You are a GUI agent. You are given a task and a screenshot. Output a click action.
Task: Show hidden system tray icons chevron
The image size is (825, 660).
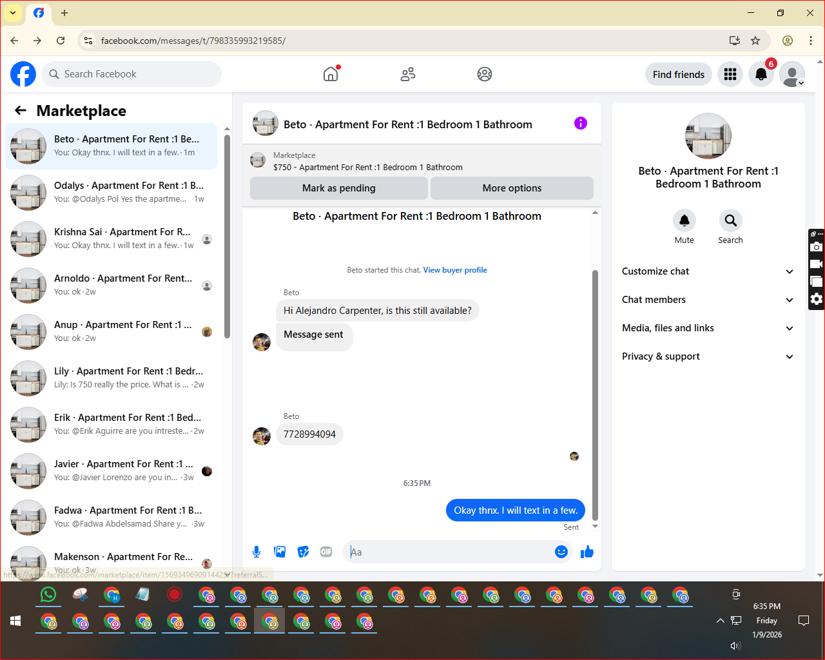[x=720, y=621]
